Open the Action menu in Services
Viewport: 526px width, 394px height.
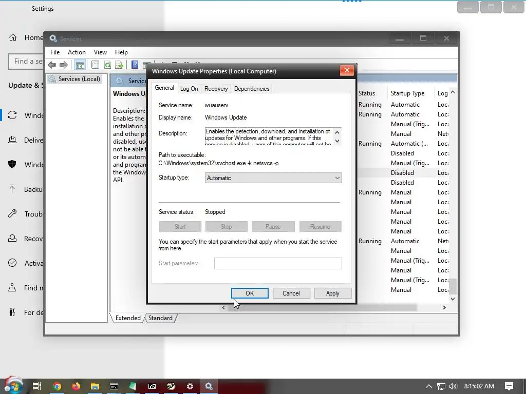77,52
